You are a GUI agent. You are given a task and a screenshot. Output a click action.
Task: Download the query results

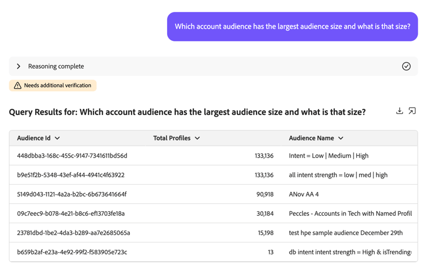point(399,111)
